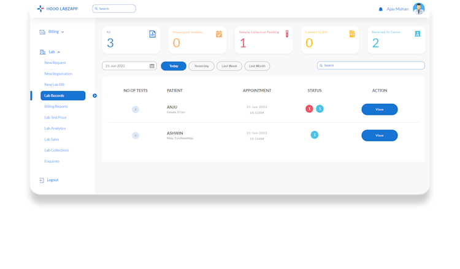Open notifications bell icon
The width and height of the screenshot is (460, 269).
(380, 9)
